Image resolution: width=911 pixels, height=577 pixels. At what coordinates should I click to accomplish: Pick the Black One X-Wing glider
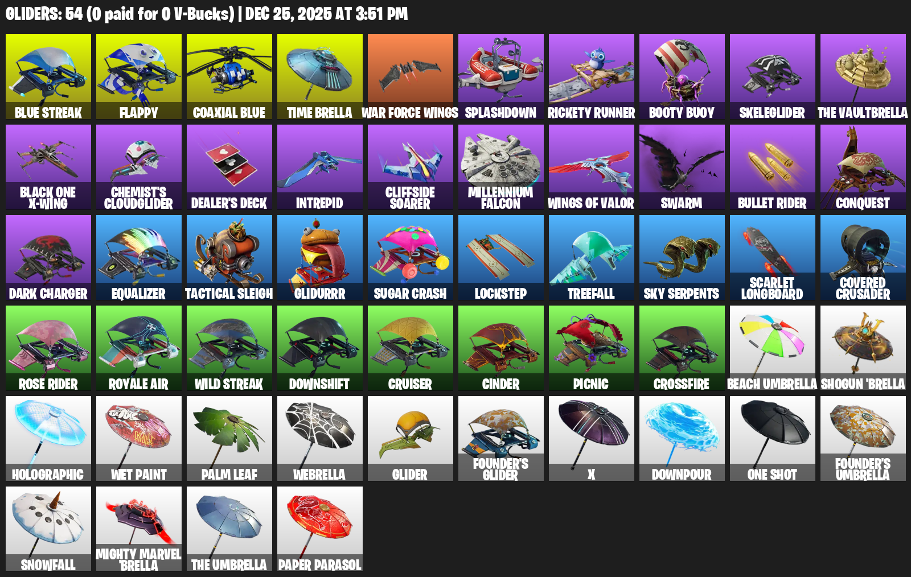(48, 167)
